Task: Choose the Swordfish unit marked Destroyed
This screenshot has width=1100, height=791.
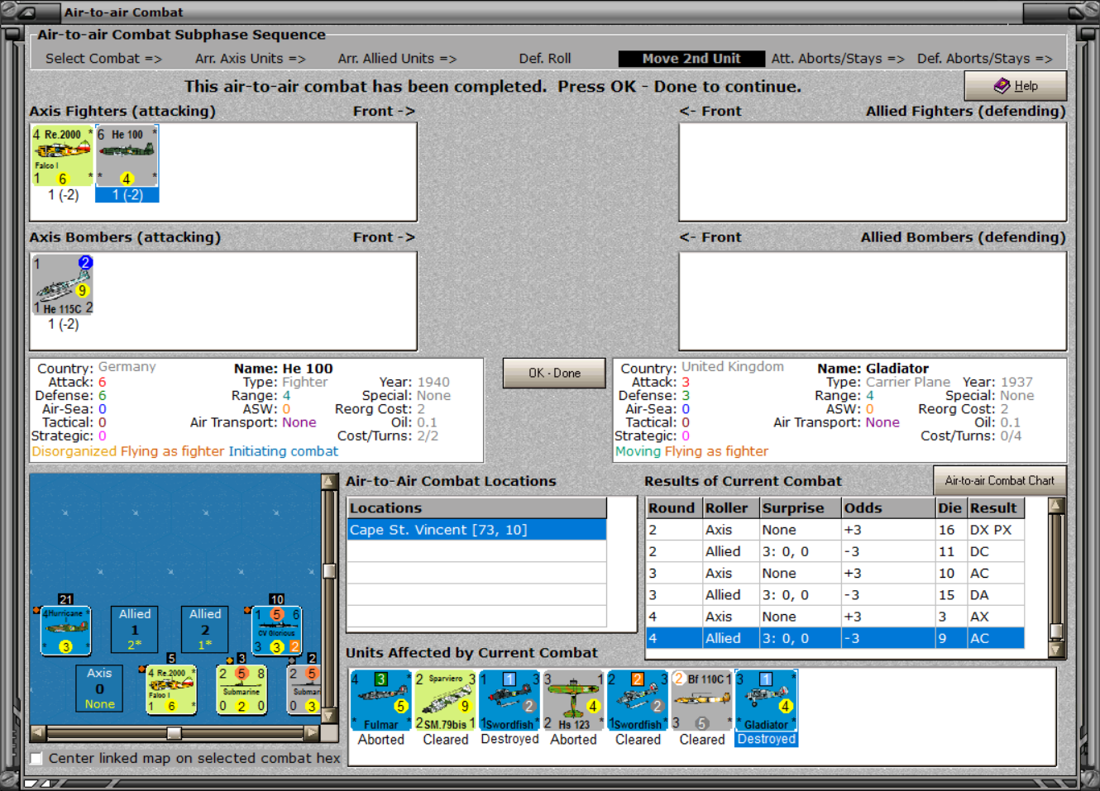Action: tap(509, 700)
